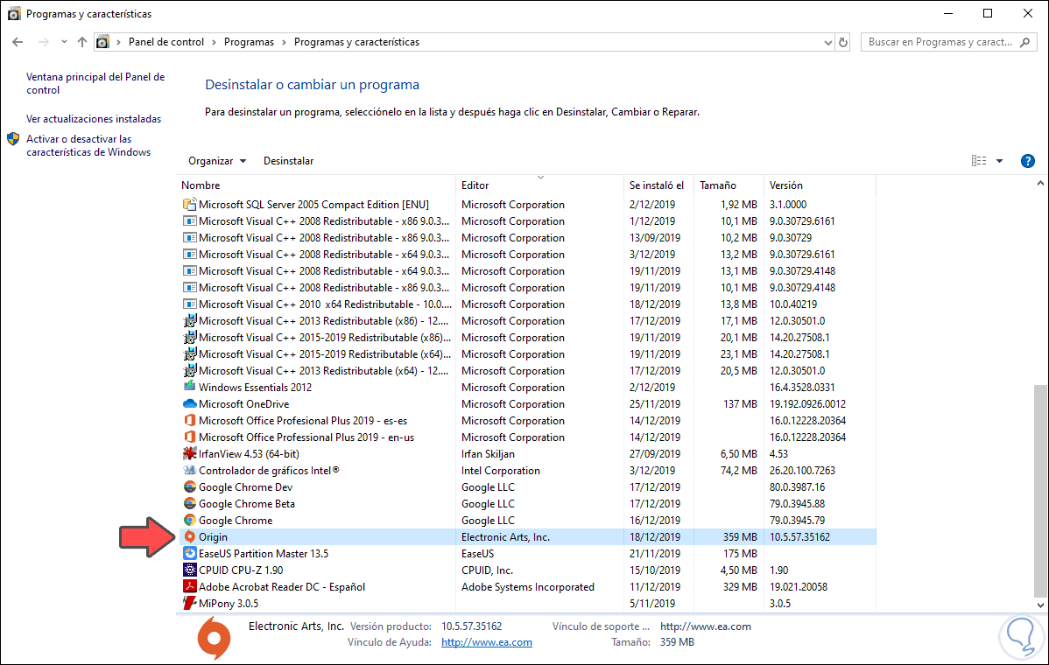The height and width of the screenshot is (665, 1049).
Task: Select Adobe Acrobat Reader DC - Español
Action: point(282,587)
